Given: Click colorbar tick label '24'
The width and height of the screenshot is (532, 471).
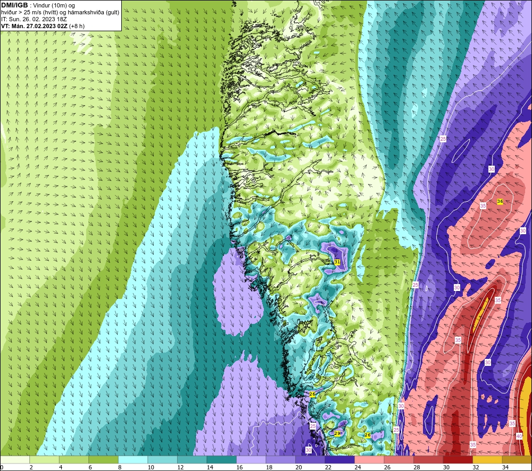Looking at the screenshot, I should click(358, 468).
